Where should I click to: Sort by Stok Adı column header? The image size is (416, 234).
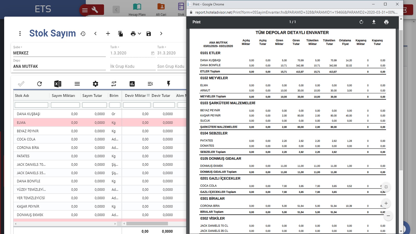click(x=22, y=96)
